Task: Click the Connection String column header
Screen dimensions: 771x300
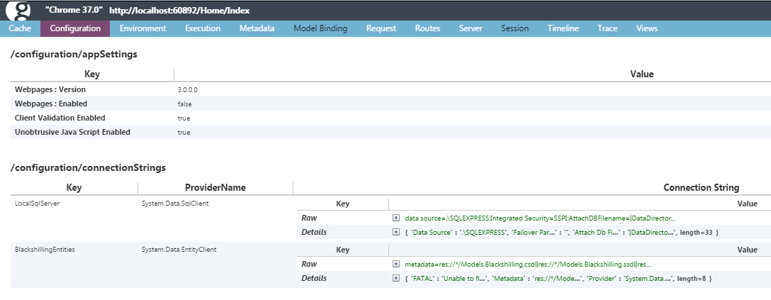Action: pos(701,187)
